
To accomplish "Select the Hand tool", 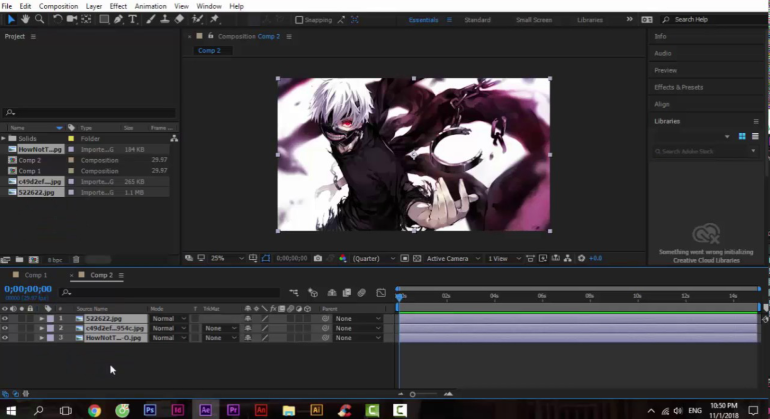I will [25, 19].
